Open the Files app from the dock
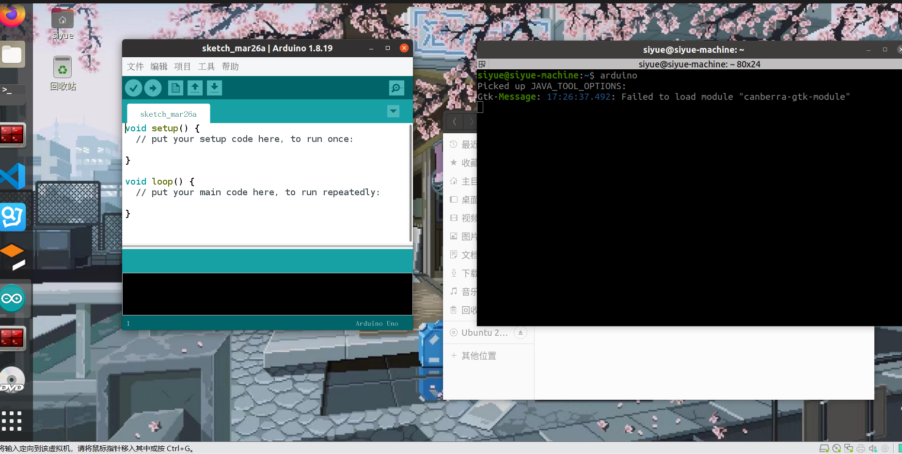The image size is (902, 454). pyautogui.click(x=13, y=54)
